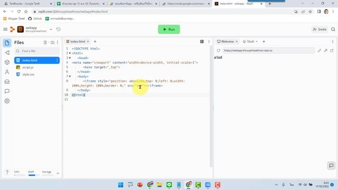Image resolution: width=338 pixels, height=190 pixels.
Task: Close the index.html editor tab
Action: pos(88,41)
